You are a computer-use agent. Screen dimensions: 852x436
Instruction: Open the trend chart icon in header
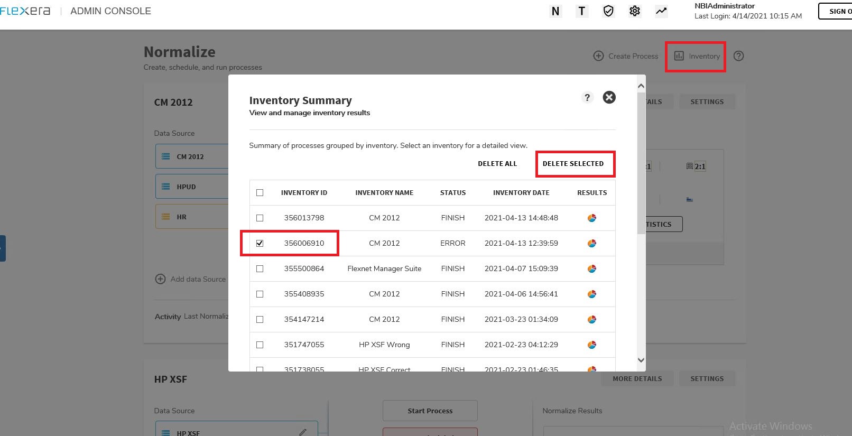(x=661, y=11)
